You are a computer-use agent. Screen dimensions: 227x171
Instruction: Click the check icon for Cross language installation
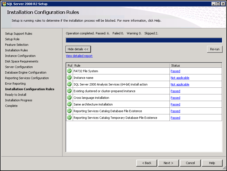(x=69, y=98)
